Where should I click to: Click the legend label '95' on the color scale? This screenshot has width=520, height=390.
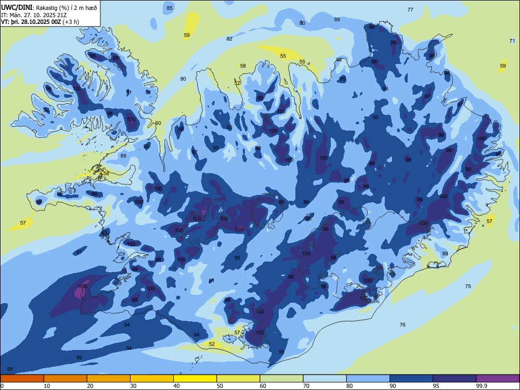pos(436,386)
